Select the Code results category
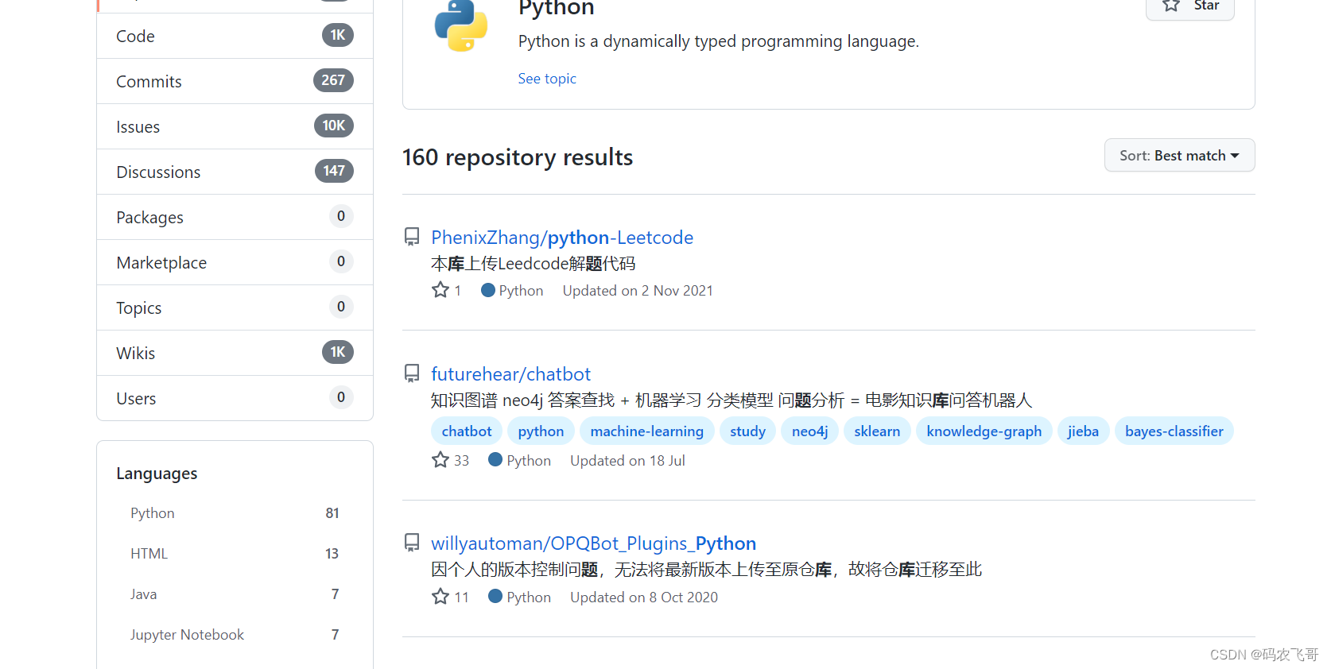Viewport: 1331px width, 669px height. (235, 36)
